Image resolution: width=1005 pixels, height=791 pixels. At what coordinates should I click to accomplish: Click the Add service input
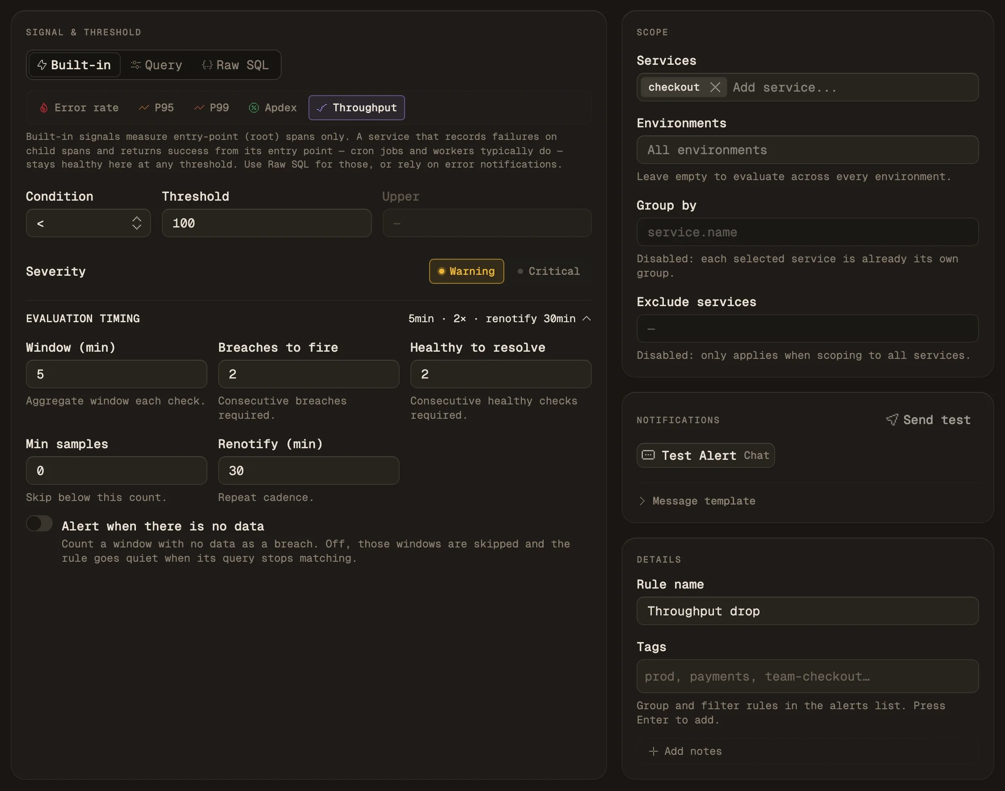(x=853, y=87)
